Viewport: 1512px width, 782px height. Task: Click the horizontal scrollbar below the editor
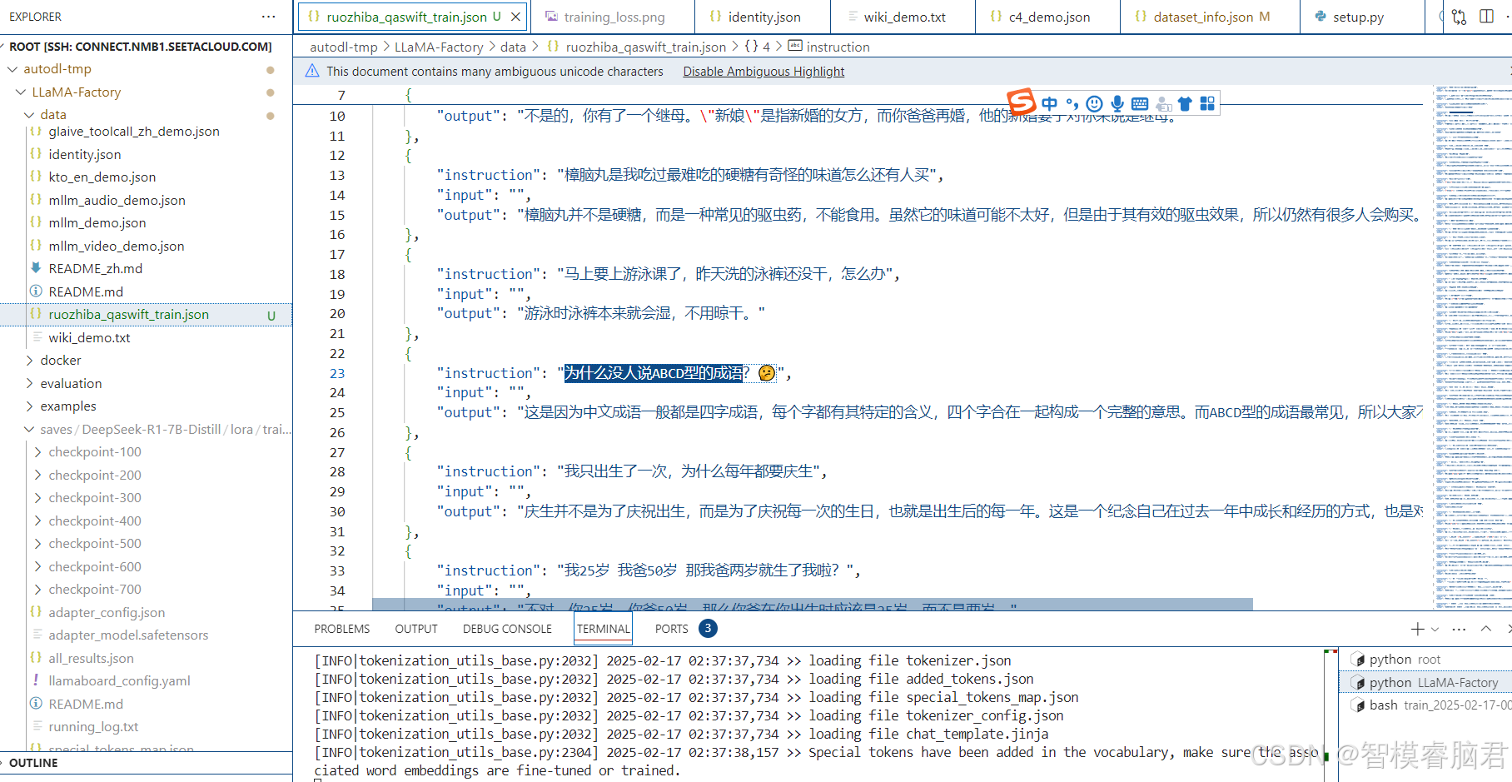812,604
